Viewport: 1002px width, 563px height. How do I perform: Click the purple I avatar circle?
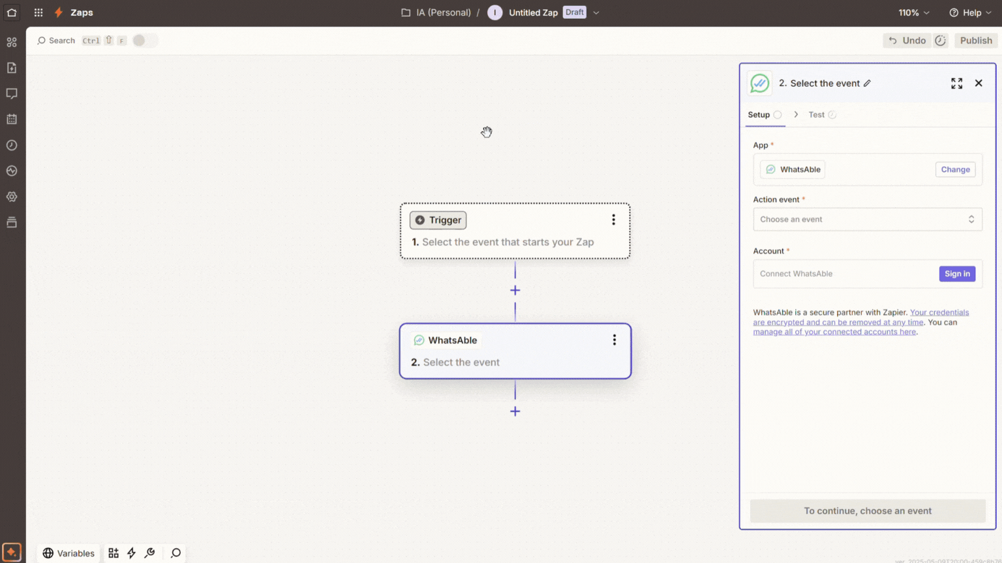coord(494,12)
